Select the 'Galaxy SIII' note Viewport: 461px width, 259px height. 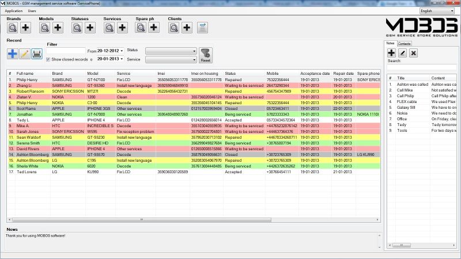pyautogui.click(x=422, y=108)
